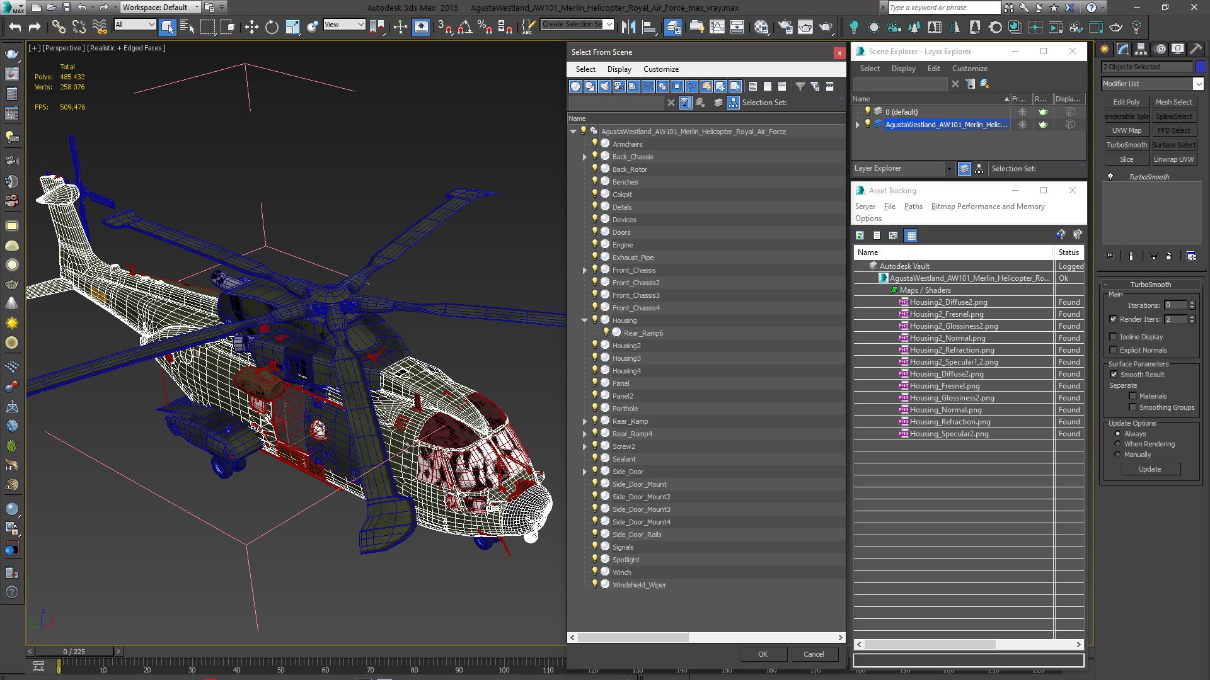The image size is (1210, 680).
Task: Collapse the Housing tree node
Action: point(585,320)
